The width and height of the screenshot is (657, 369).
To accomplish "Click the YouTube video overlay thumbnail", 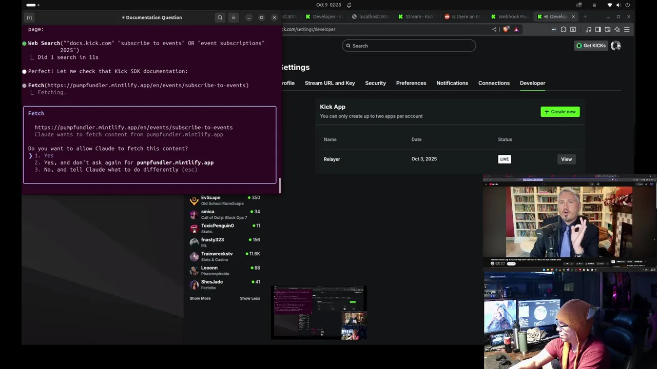I will tap(570, 221).
